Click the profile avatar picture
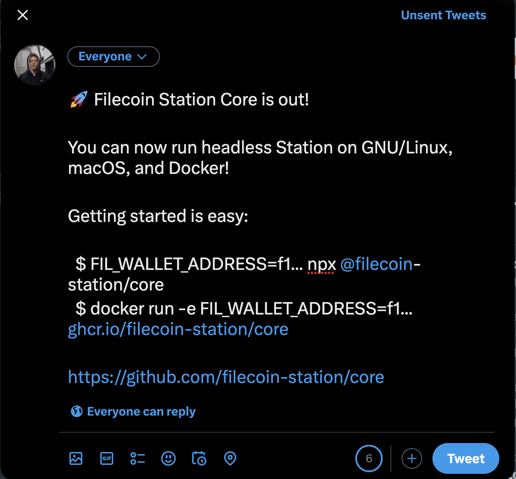This screenshot has height=479, width=516. [x=35, y=65]
